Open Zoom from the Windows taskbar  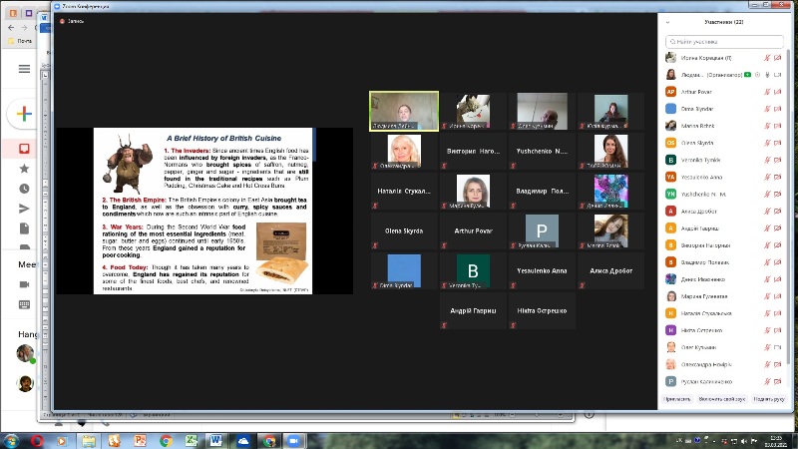(x=294, y=440)
